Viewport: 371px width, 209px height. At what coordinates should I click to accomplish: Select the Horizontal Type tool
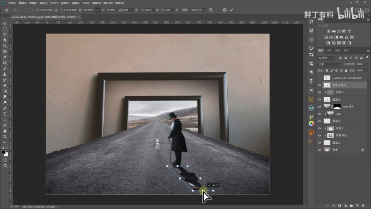coord(5,114)
